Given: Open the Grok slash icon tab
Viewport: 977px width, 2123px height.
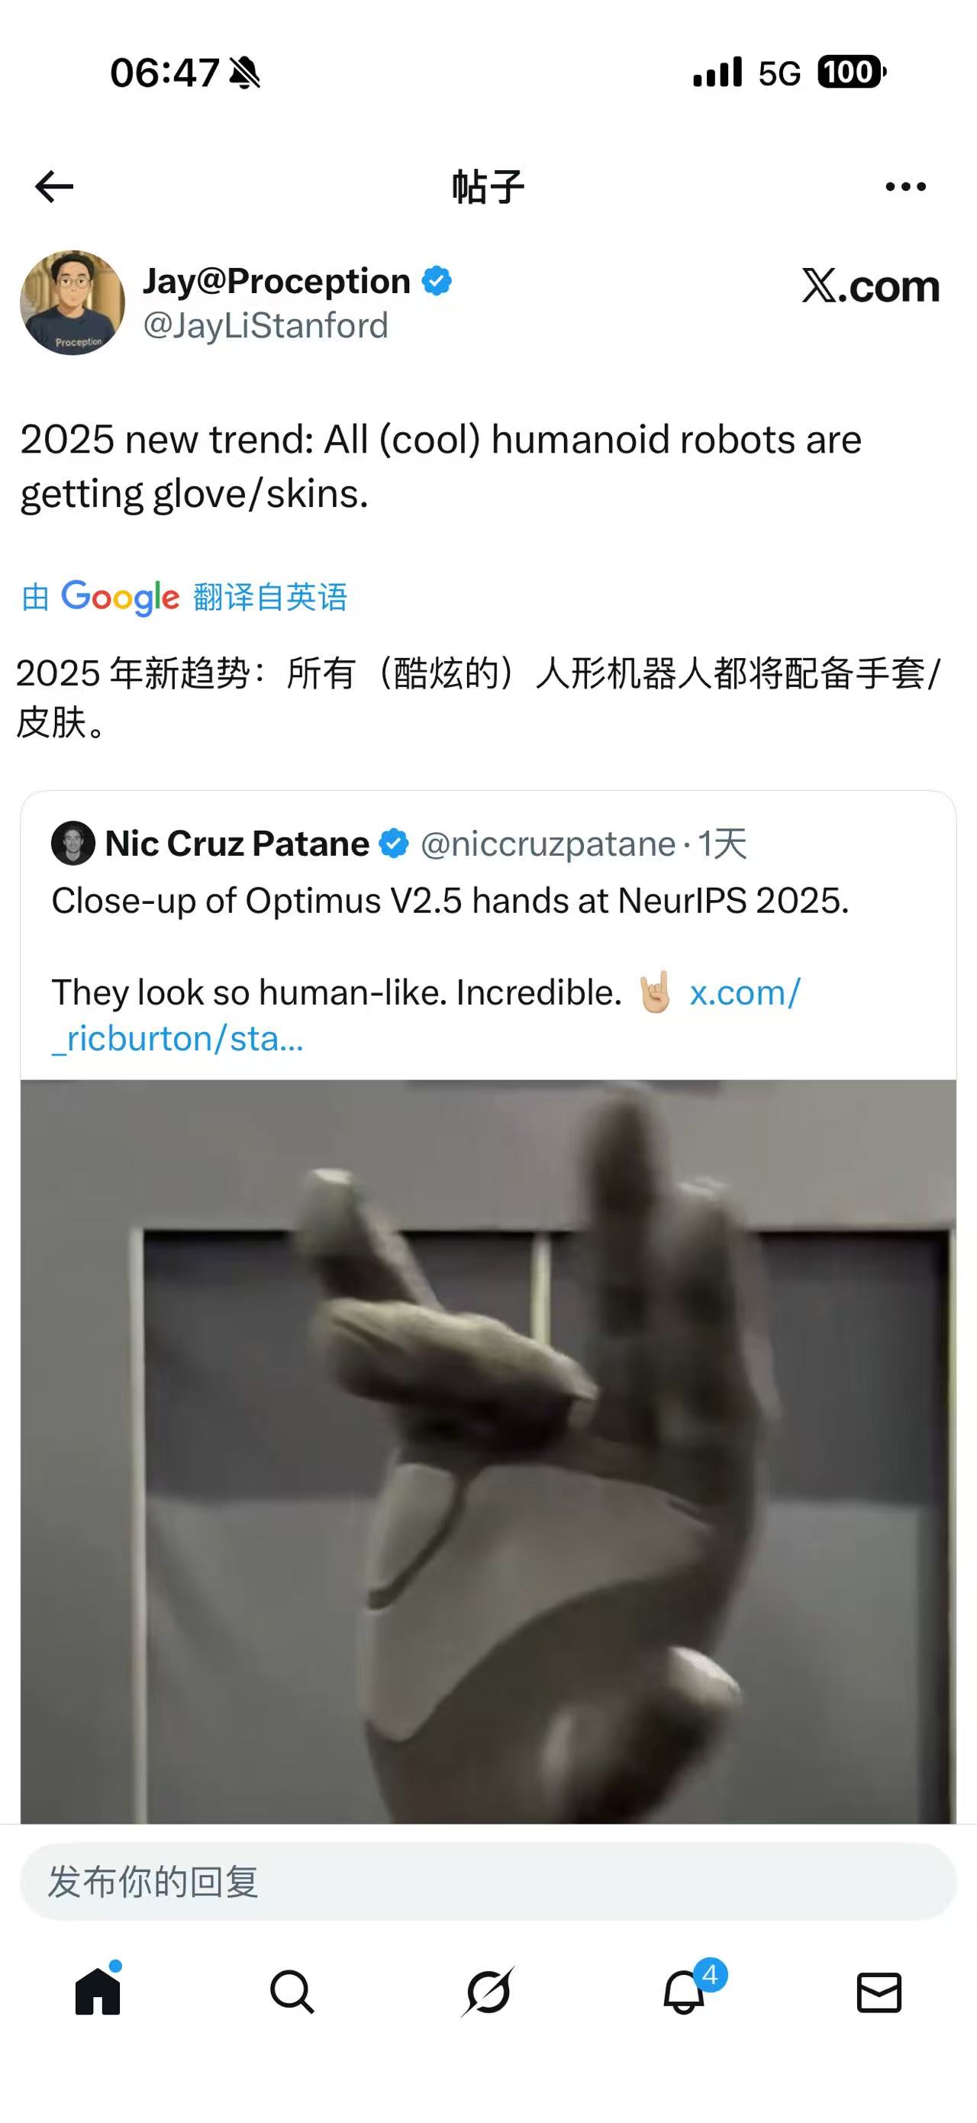Looking at the screenshot, I should point(488,1992).
